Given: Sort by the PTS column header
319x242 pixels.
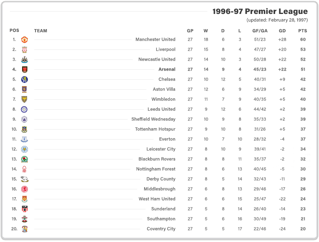Looking at the screenshot, I should point(303,31).
